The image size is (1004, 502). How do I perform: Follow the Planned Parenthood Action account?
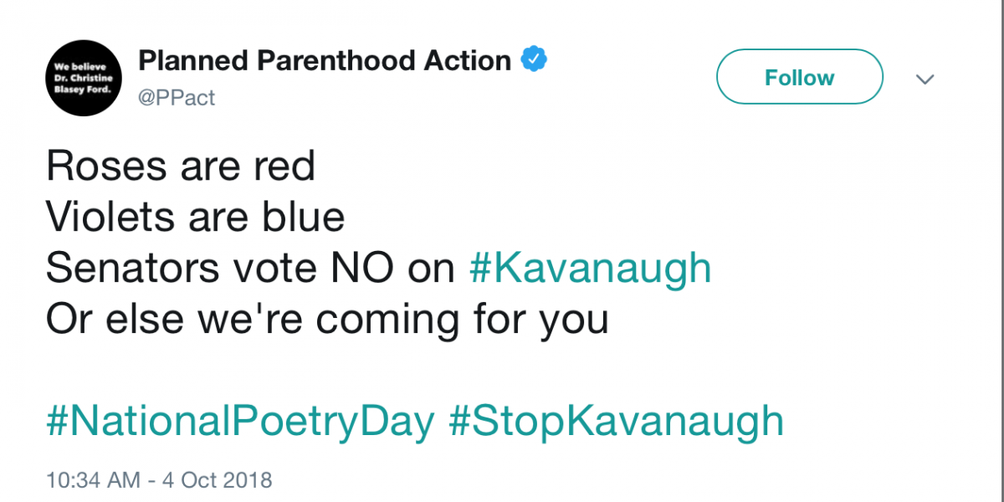(799, 78)
